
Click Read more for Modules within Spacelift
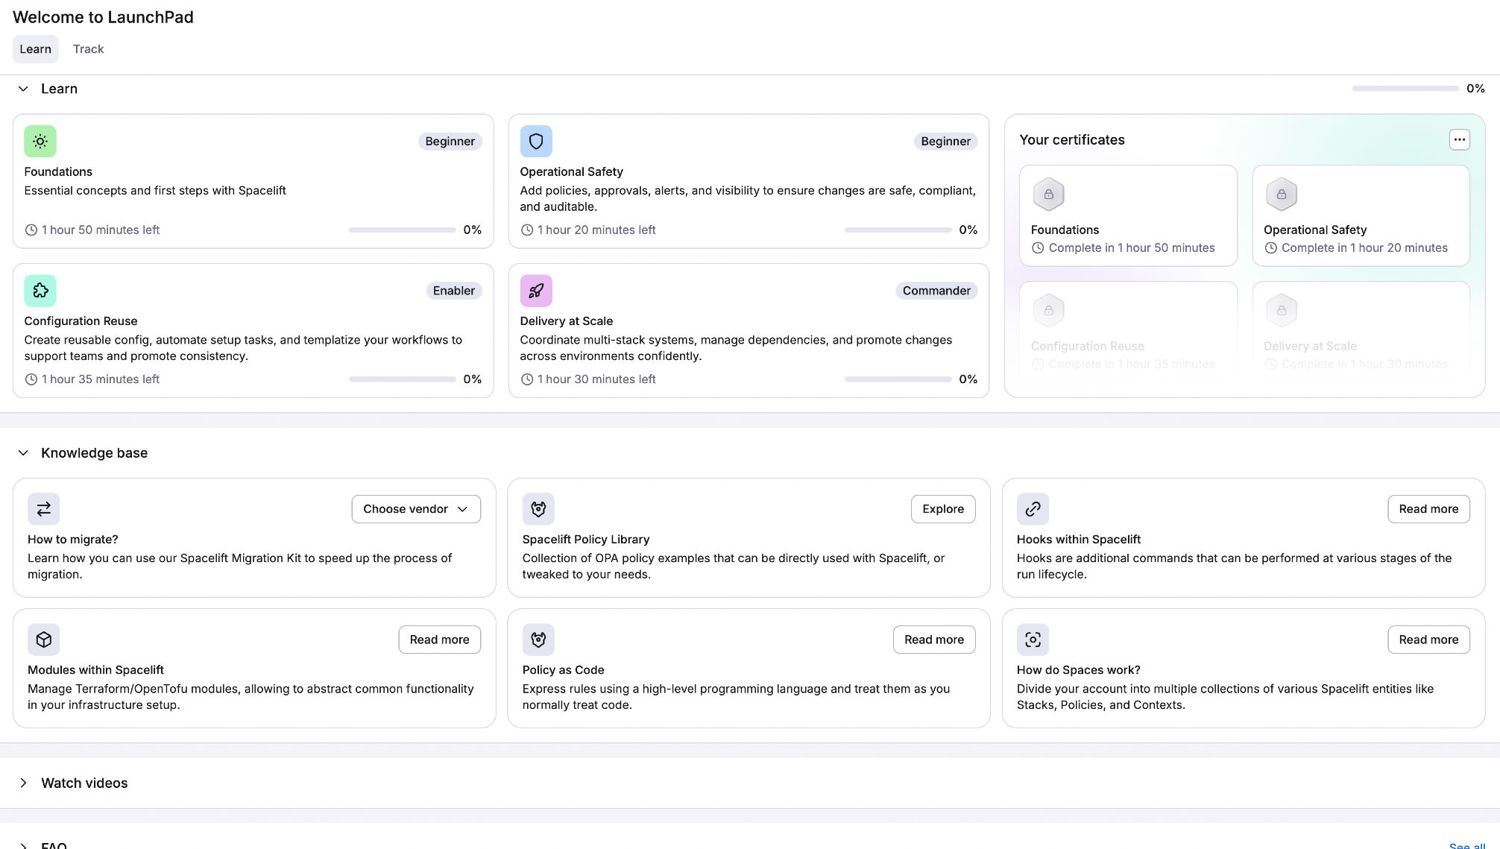point(440,640)
